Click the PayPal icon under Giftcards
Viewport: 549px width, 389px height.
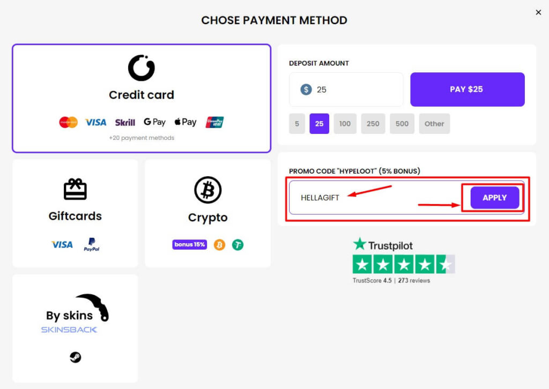pyautogui.click(x=92, y=244)
